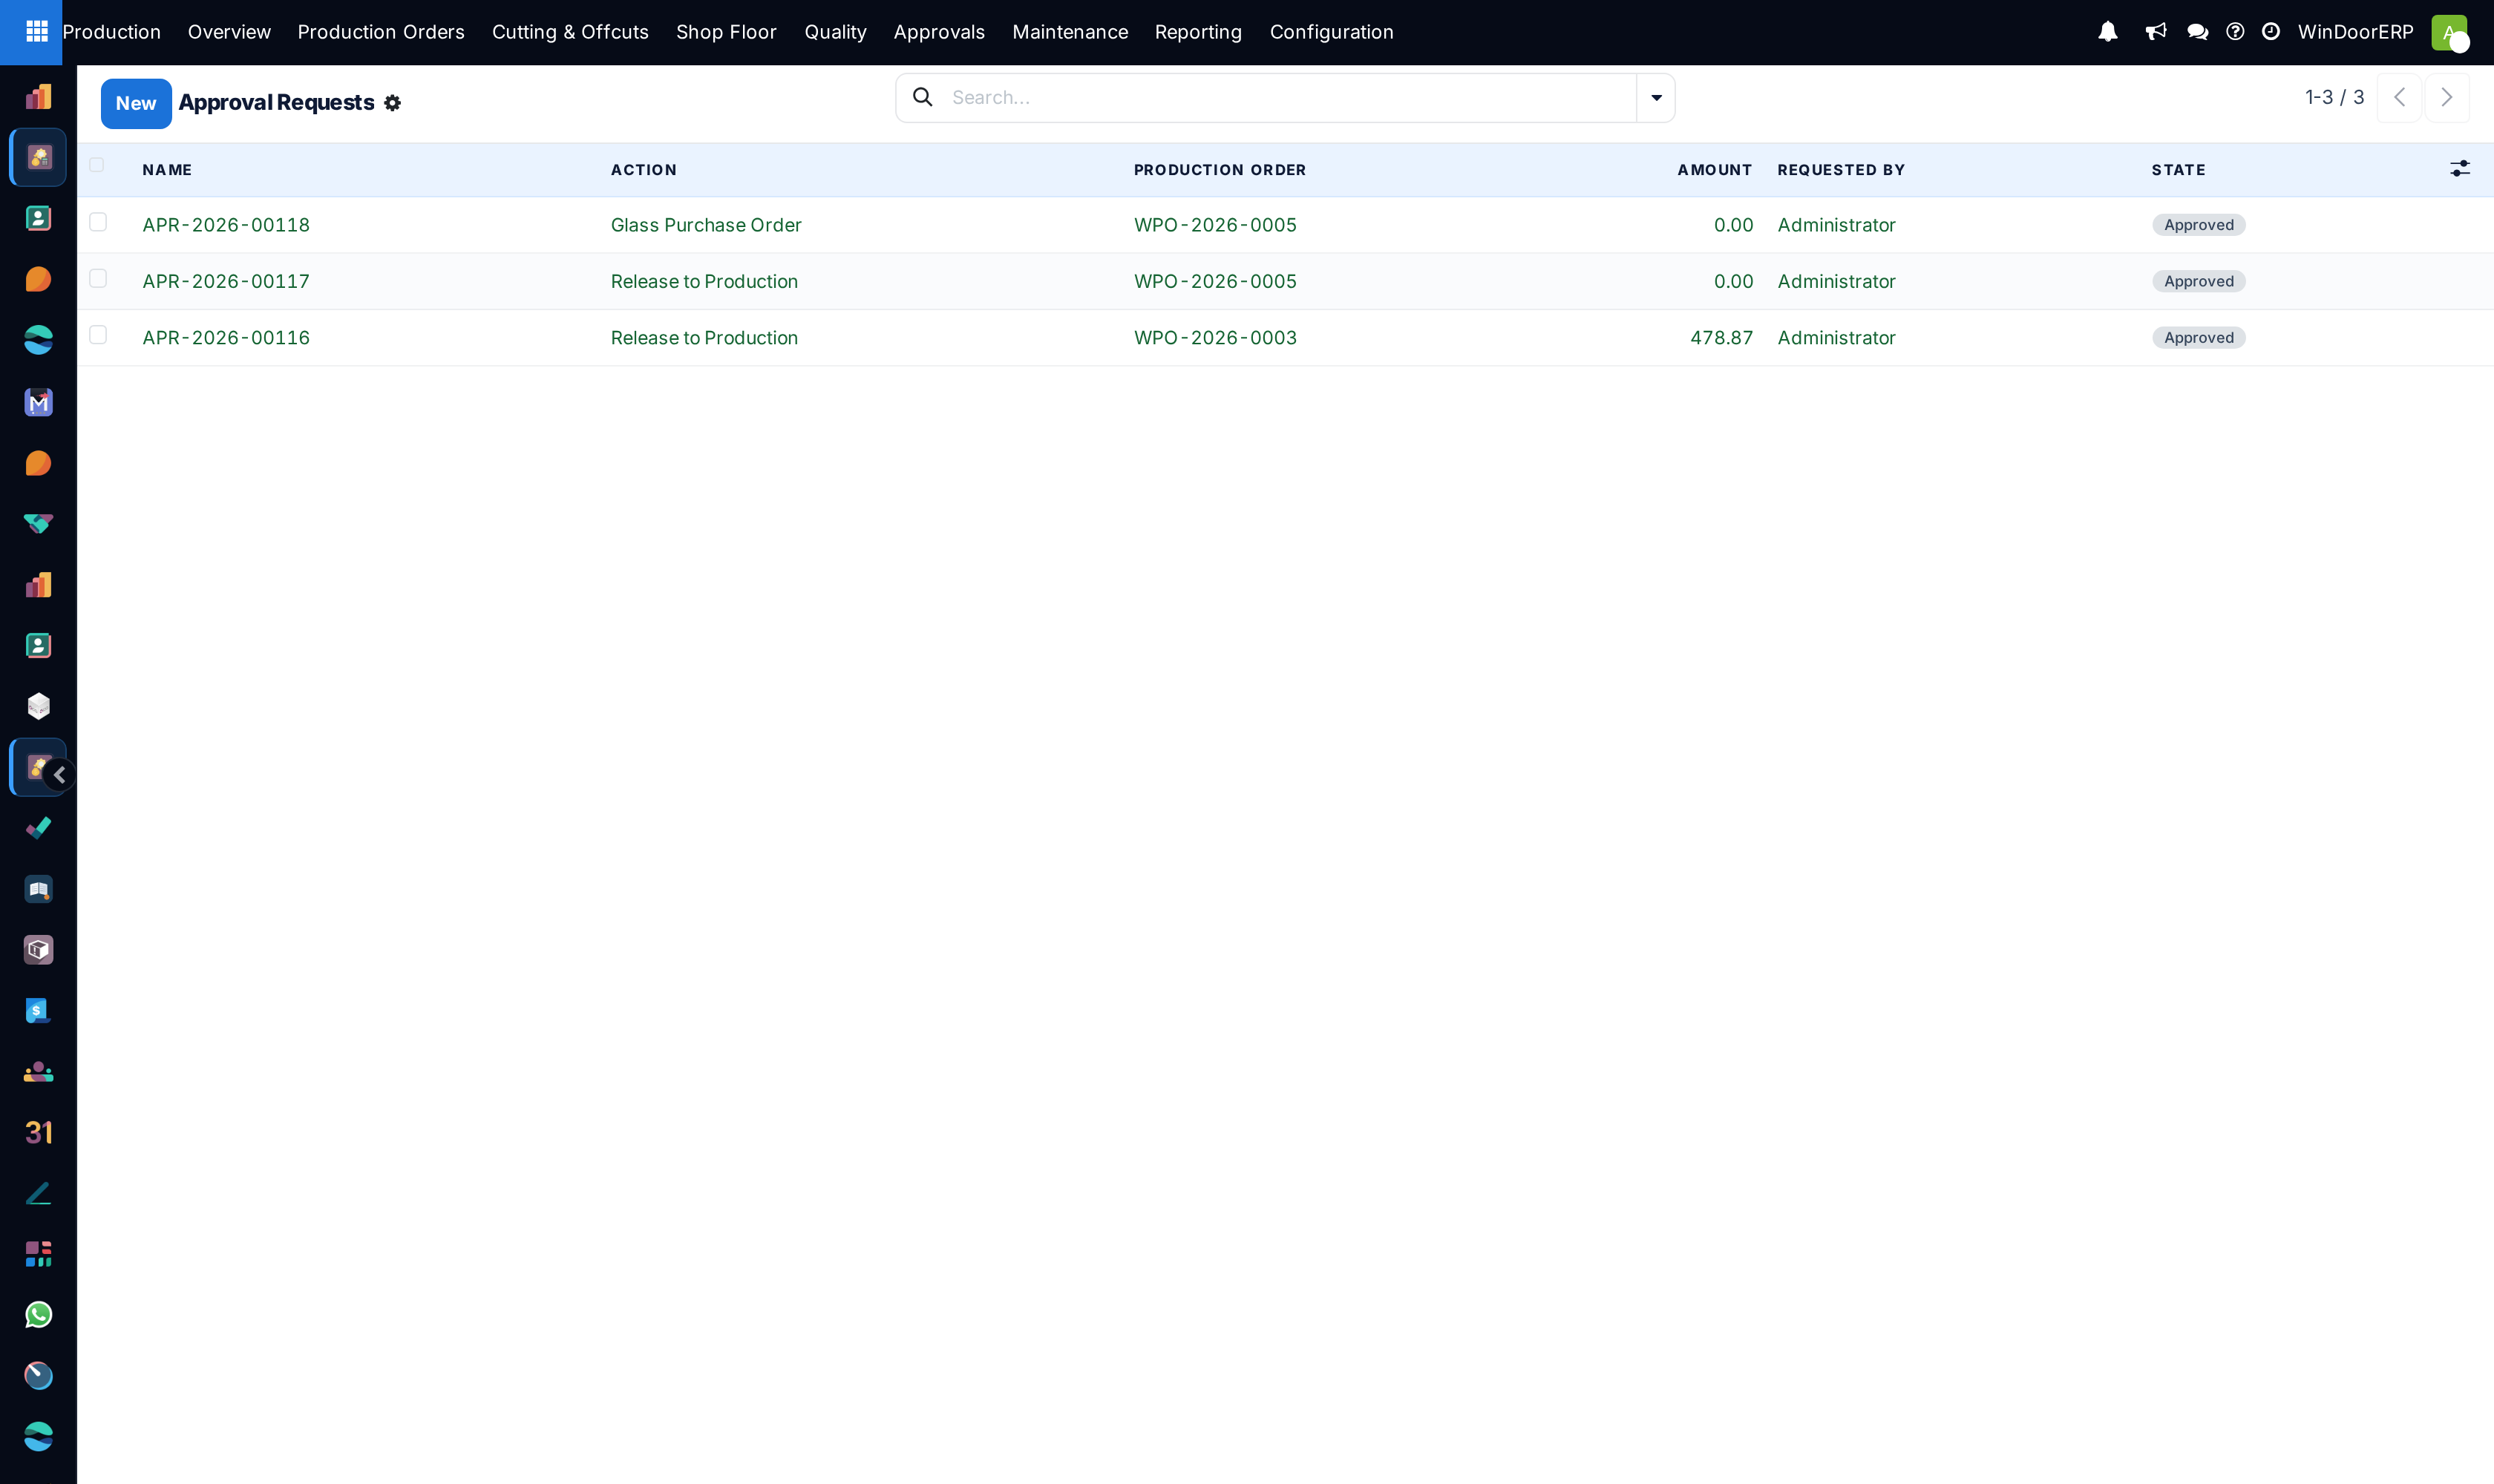The image size is (2494, 1484).
Task: Open the checkmark to-do app in sidebar
Action: point(38,828)
